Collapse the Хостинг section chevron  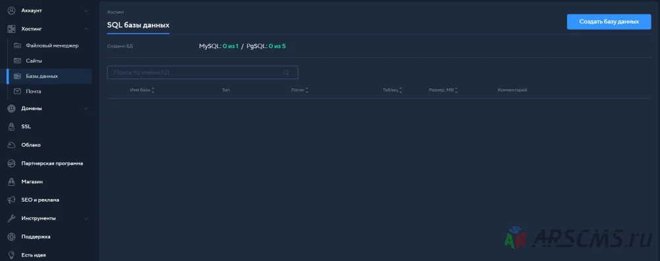pyautogui.click(x=86, y=29)
